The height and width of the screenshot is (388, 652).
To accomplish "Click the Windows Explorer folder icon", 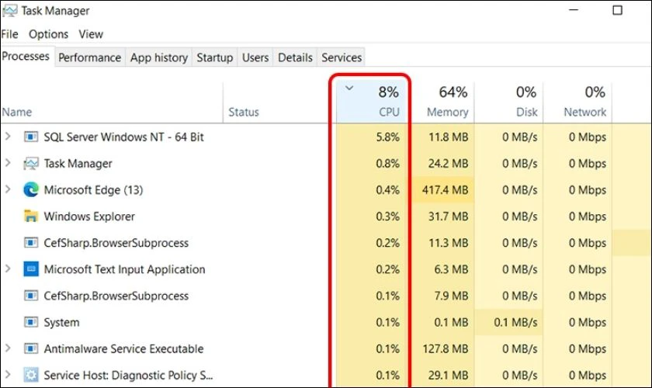I will coord(31,217).
